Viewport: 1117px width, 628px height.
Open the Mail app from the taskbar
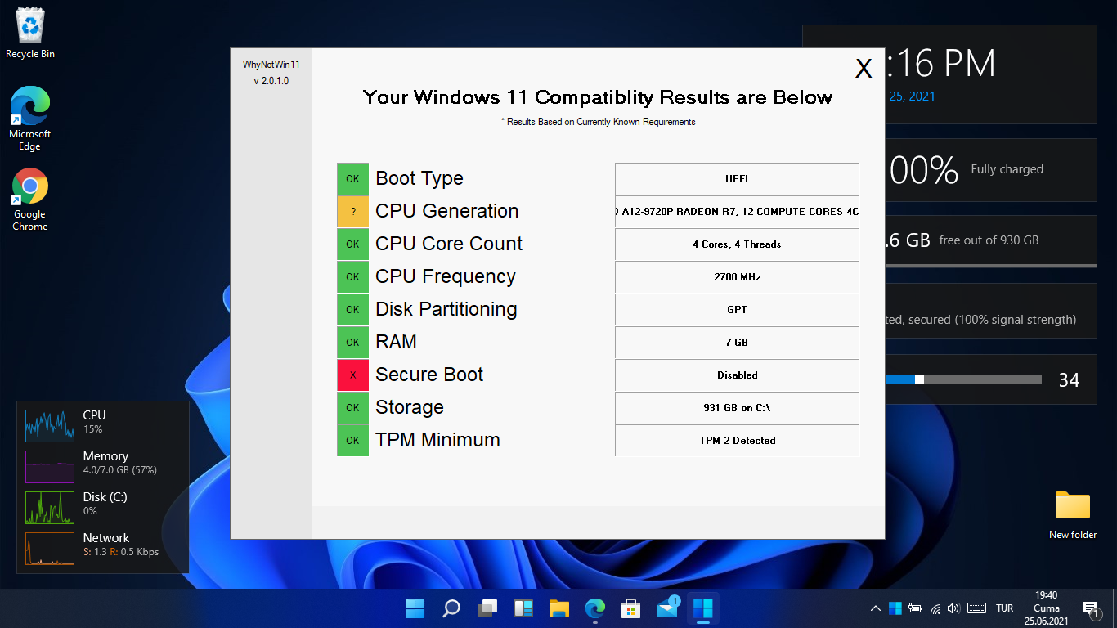pos(667,608)
